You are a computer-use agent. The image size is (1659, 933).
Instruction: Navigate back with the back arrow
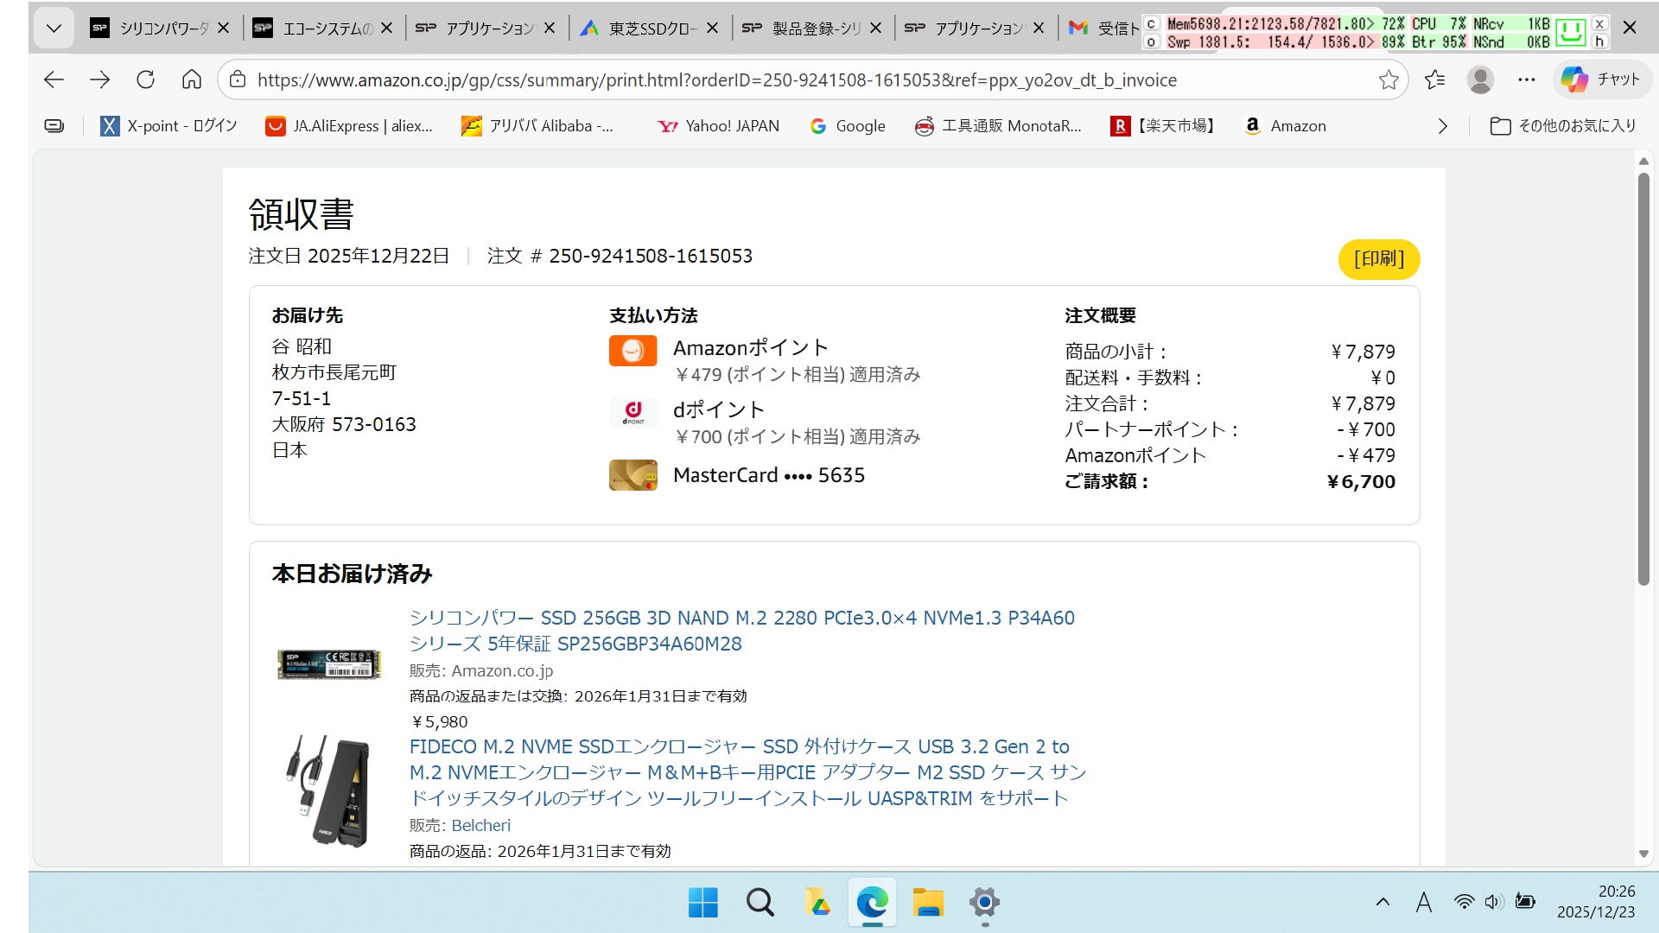tap(54, 79)
